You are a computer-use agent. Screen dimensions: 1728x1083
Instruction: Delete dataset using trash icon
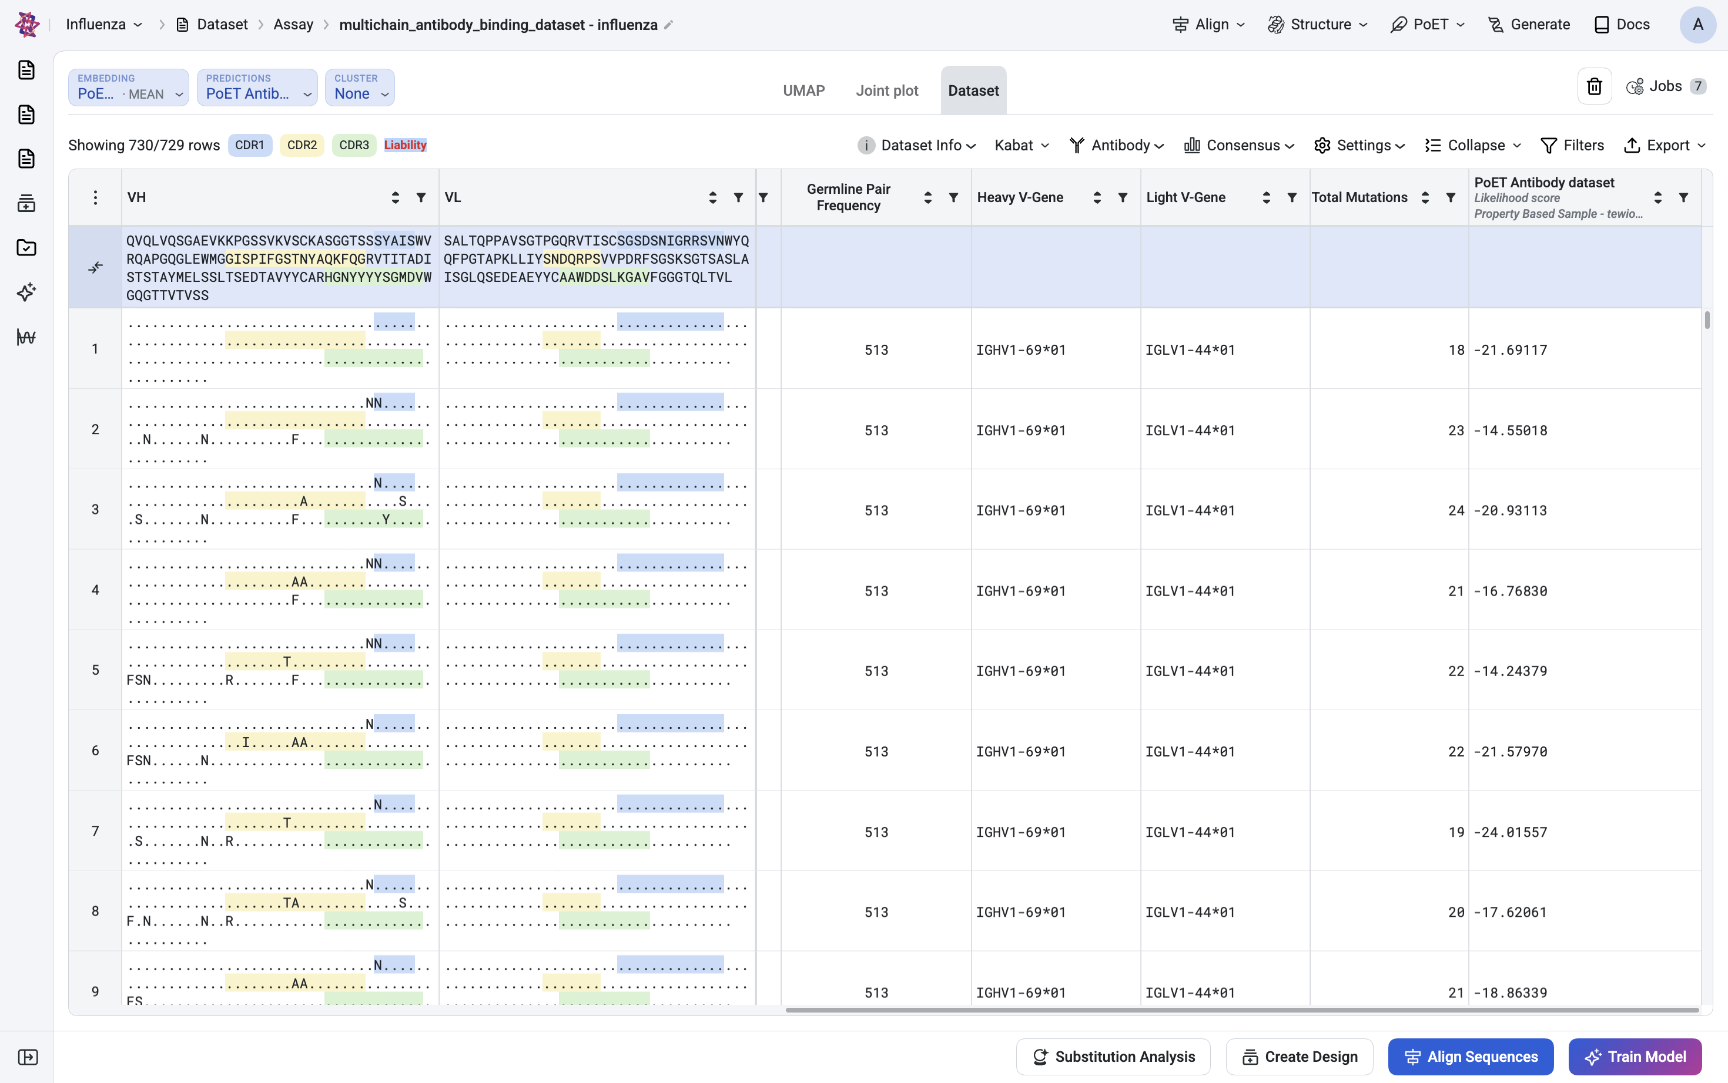(x=1595, y=87)
